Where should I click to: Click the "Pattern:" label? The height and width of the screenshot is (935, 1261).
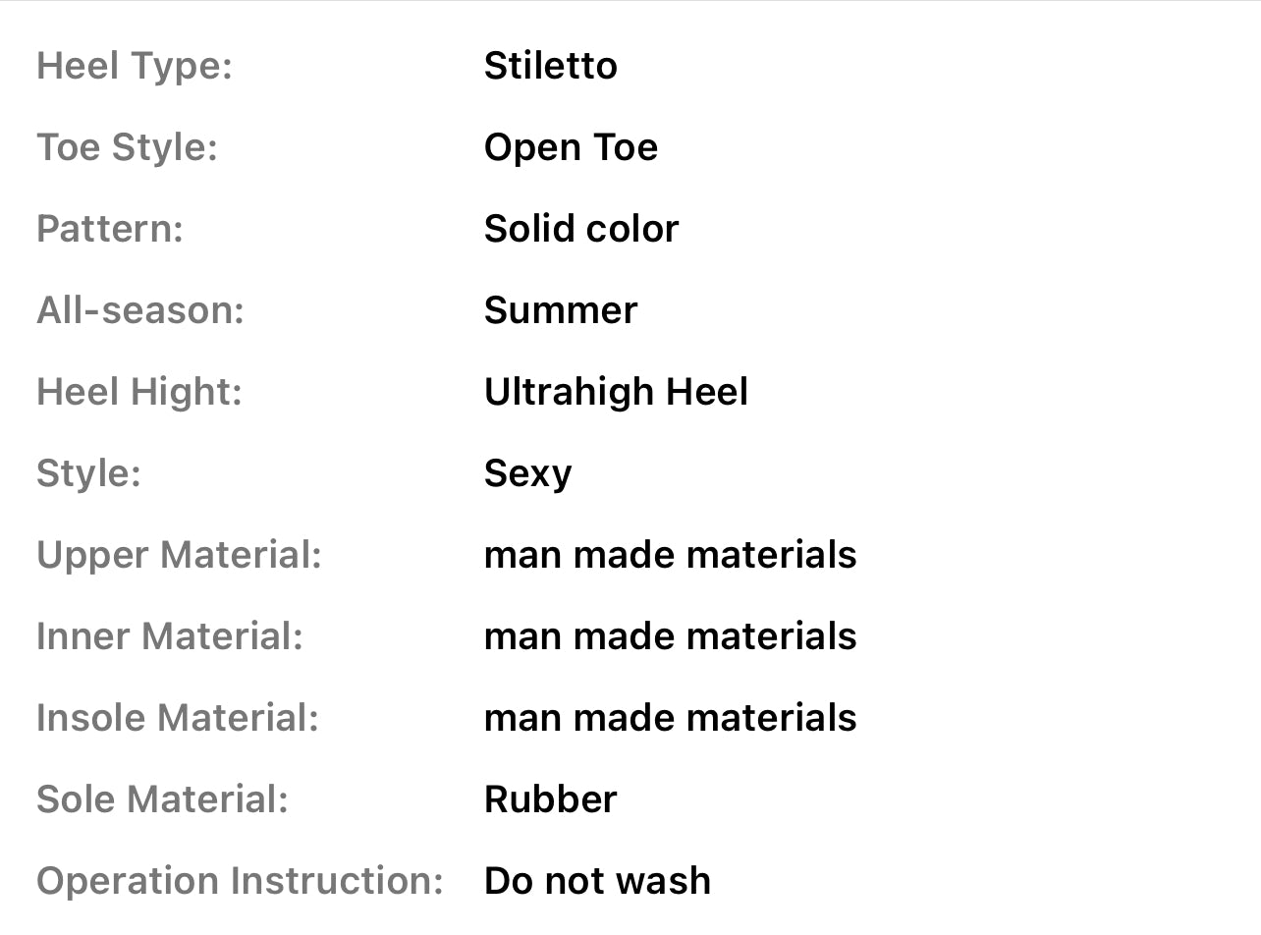[110, 230]
